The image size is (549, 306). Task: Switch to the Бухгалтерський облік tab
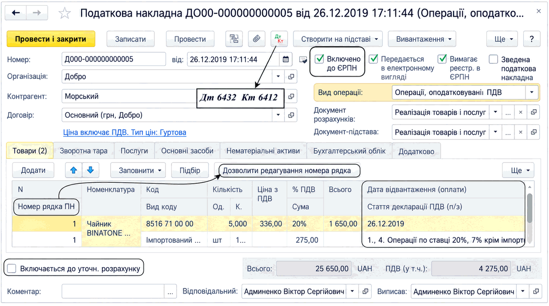pyautogui.click(x=349, y=151)
